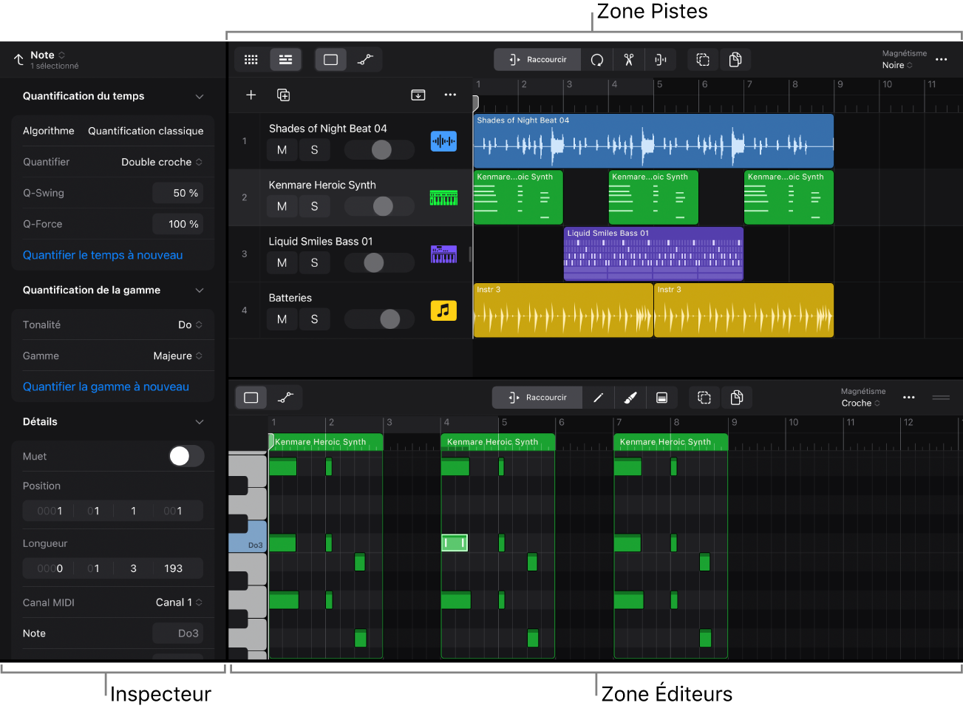This screenshot has height=714, width=963.
Task: Click the Batteries track instrument icon
Action: coord(443,310)
